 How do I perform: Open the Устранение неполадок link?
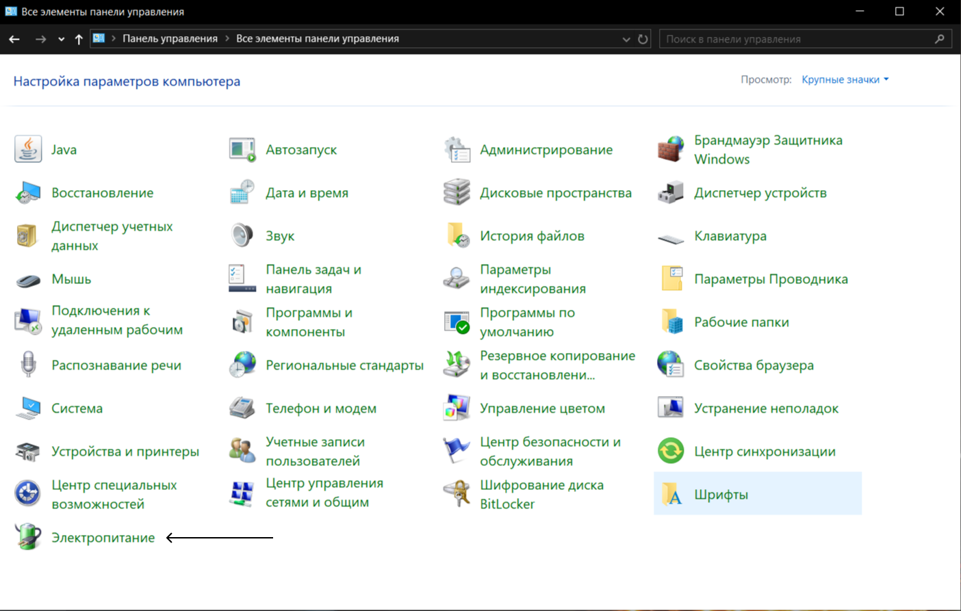pos(766,408)
